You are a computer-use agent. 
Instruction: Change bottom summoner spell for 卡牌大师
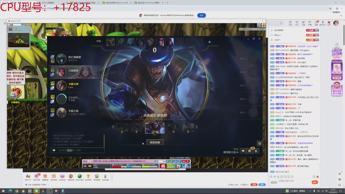(x=53, y=88)
